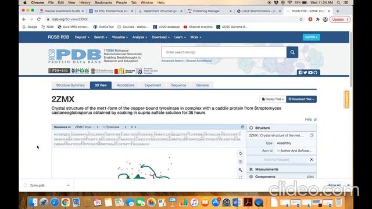
Task: Open the Learn dropdown menu
Action: pyautogui.click(x=180, y=37)
